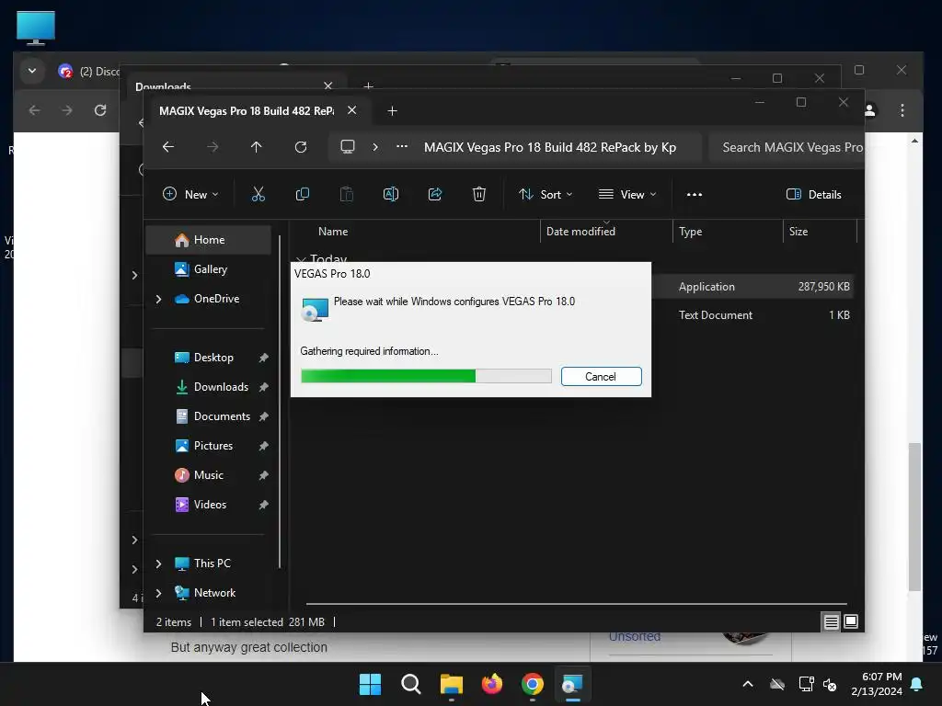Open the notifications bell
The height and width of the screenshot is (706, 942).
point(917,684)
